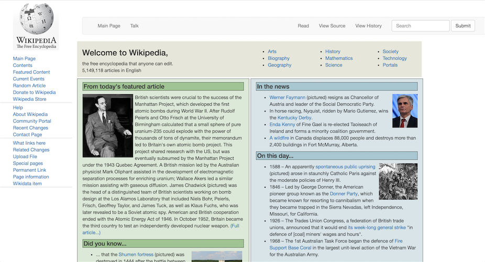This screenshot has height=262, width=485.
Task: Open the Help link
Action: (x=18, y=107)
